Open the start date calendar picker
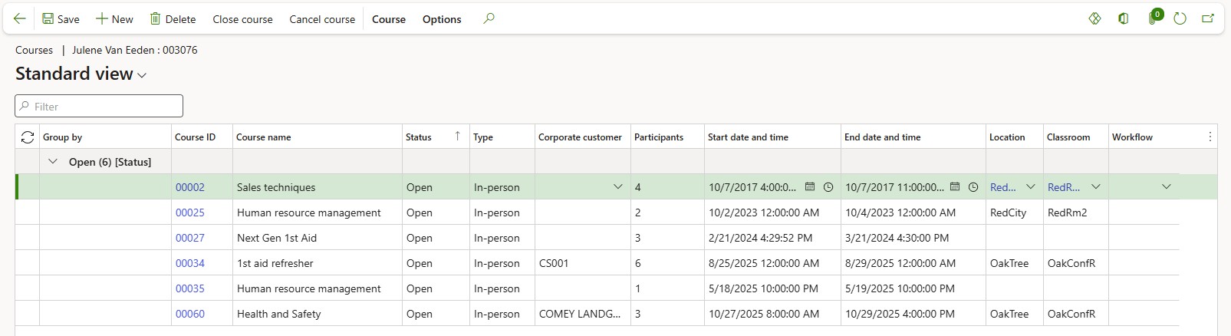Image resolution: width=1231 pixels, height=336 pixels. (809, 187)
